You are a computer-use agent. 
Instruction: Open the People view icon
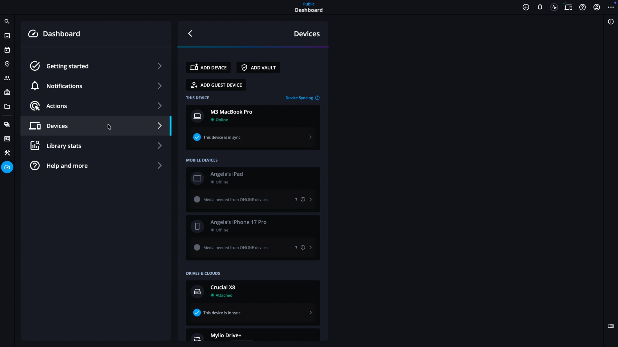point(7,78)
